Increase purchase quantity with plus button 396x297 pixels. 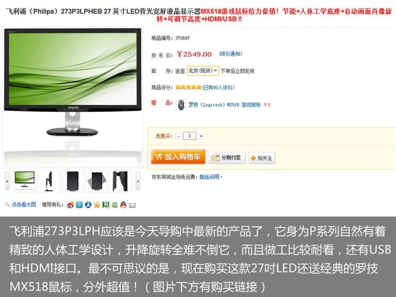[x=201, y=136]
